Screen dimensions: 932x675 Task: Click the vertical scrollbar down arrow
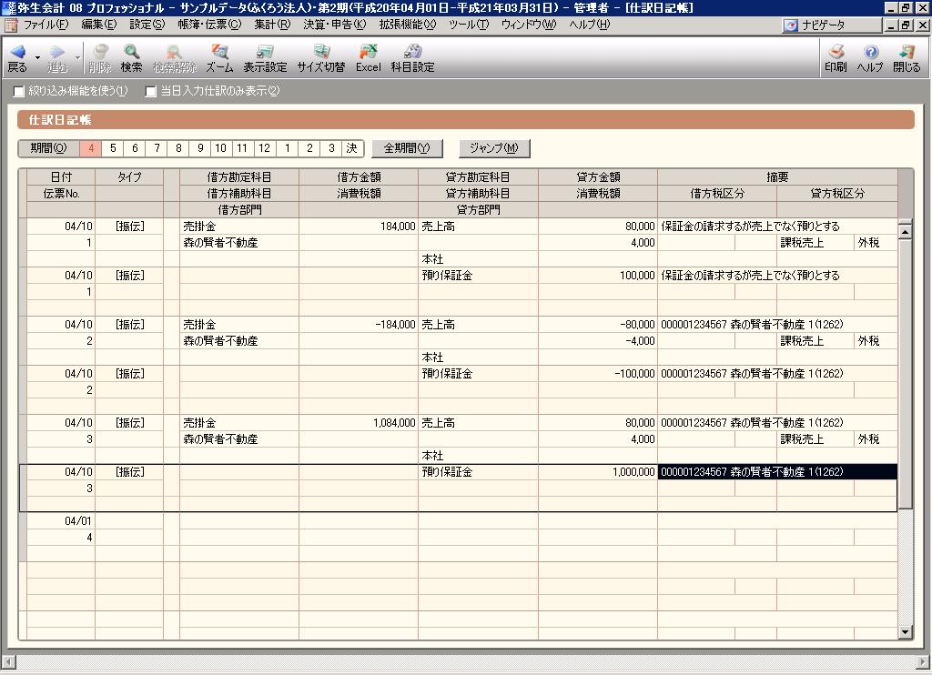pos(906,632)
